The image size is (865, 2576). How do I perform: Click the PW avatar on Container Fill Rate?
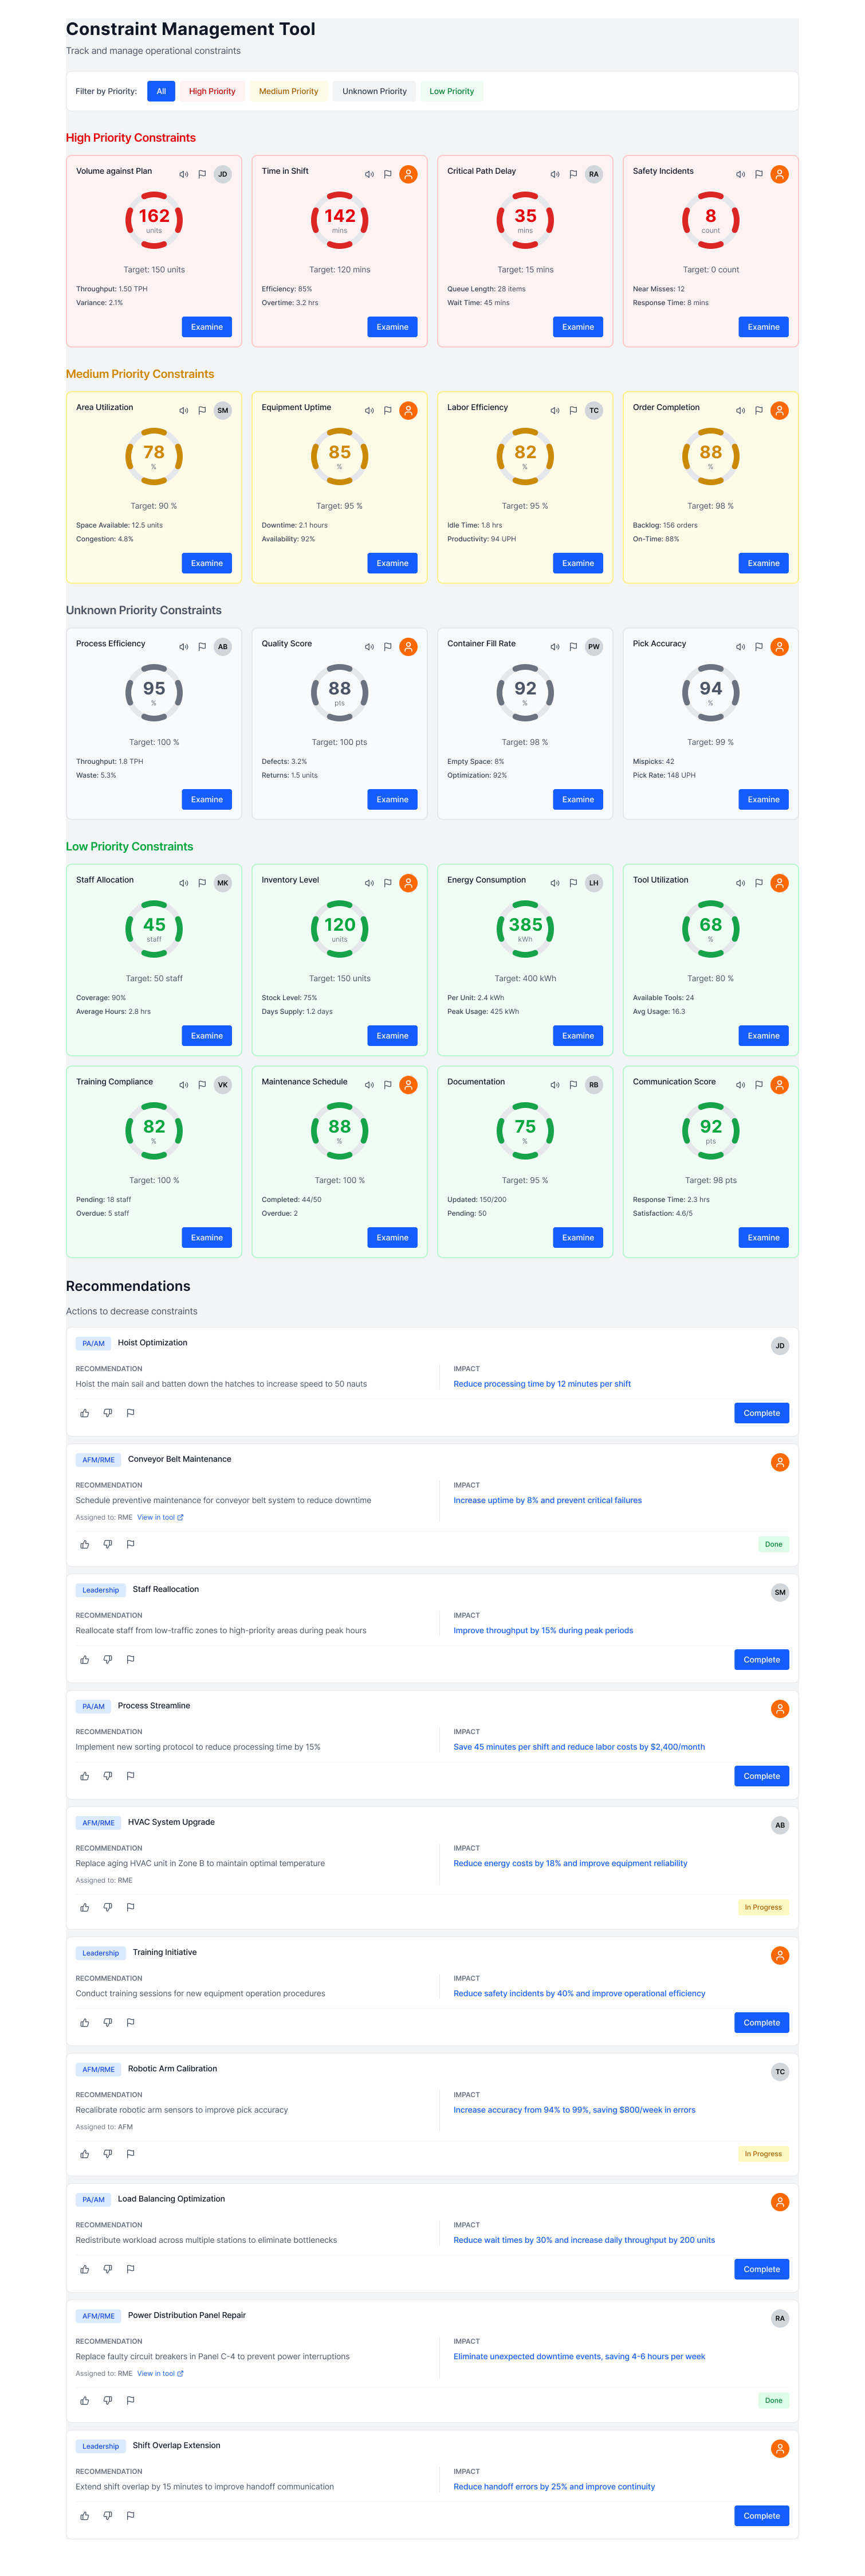(594, 646)
